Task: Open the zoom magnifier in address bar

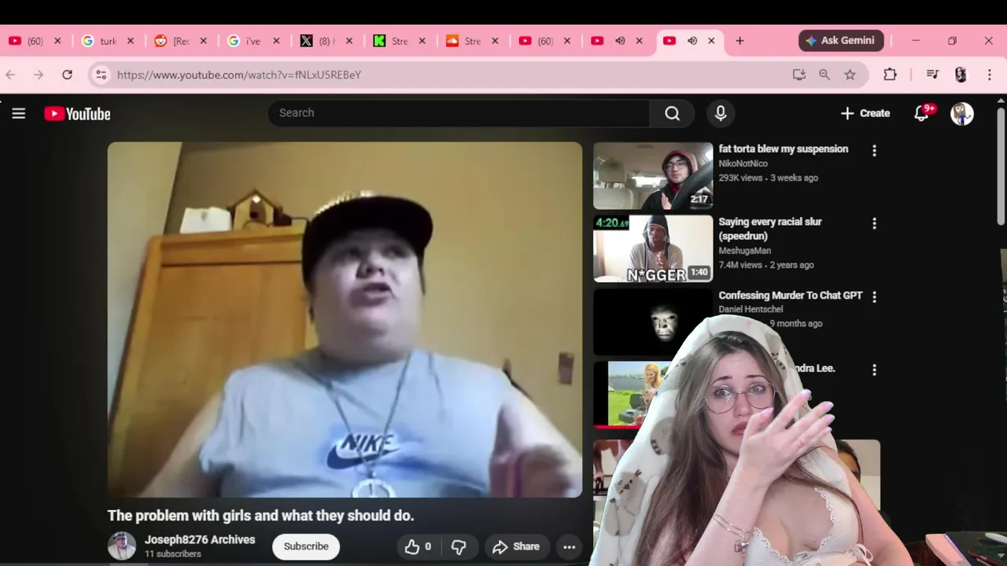Action: click(824, 75)
